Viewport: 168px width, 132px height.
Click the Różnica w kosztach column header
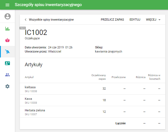pos(154,77)
